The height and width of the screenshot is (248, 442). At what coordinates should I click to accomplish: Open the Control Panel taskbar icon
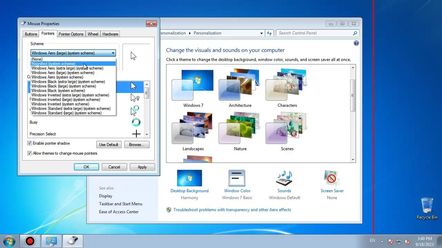click(x=51, y=241)
